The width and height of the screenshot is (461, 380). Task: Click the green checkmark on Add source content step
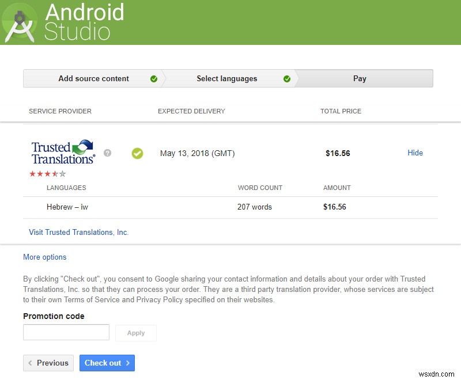[153, 78]
